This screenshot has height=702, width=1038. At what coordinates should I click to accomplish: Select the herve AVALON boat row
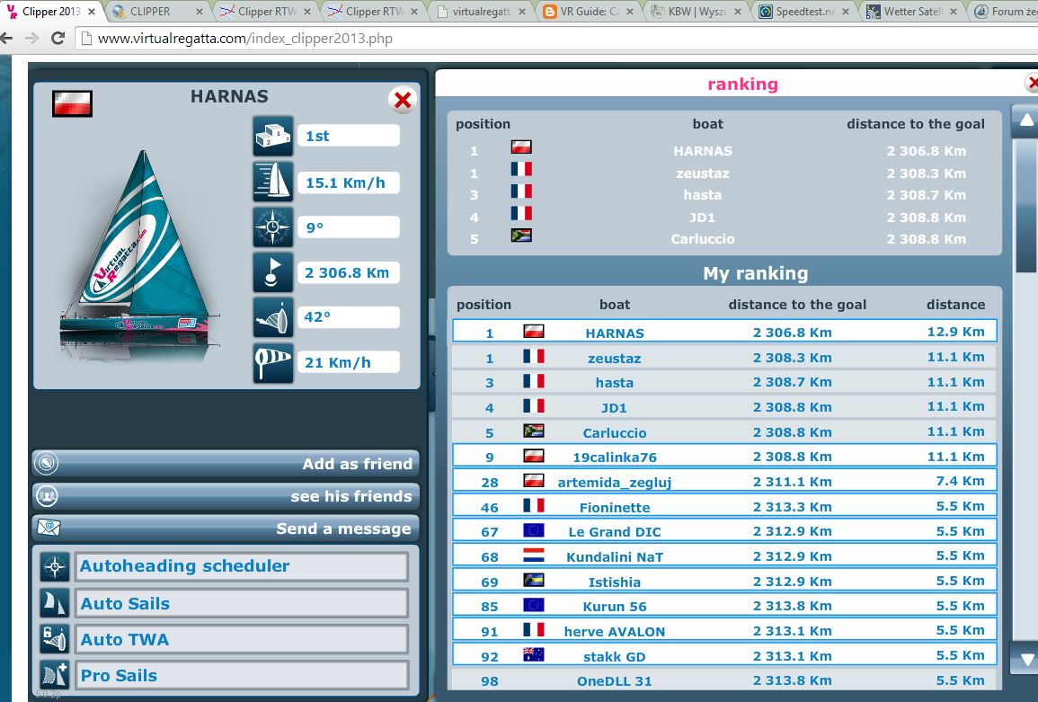click(x=724, y=631)
